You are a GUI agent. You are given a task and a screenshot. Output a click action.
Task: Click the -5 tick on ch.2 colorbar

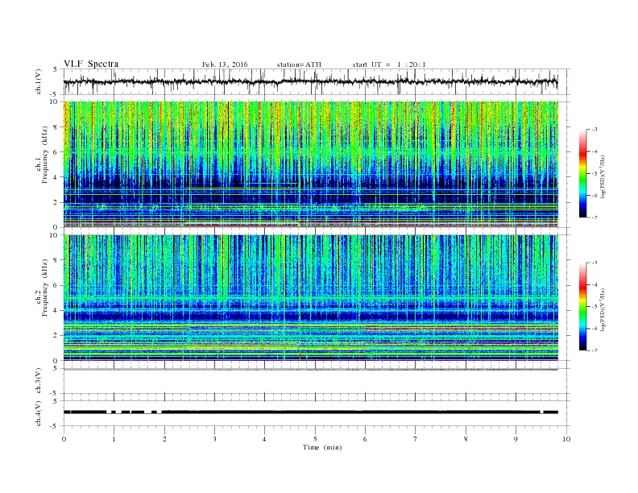594,307
